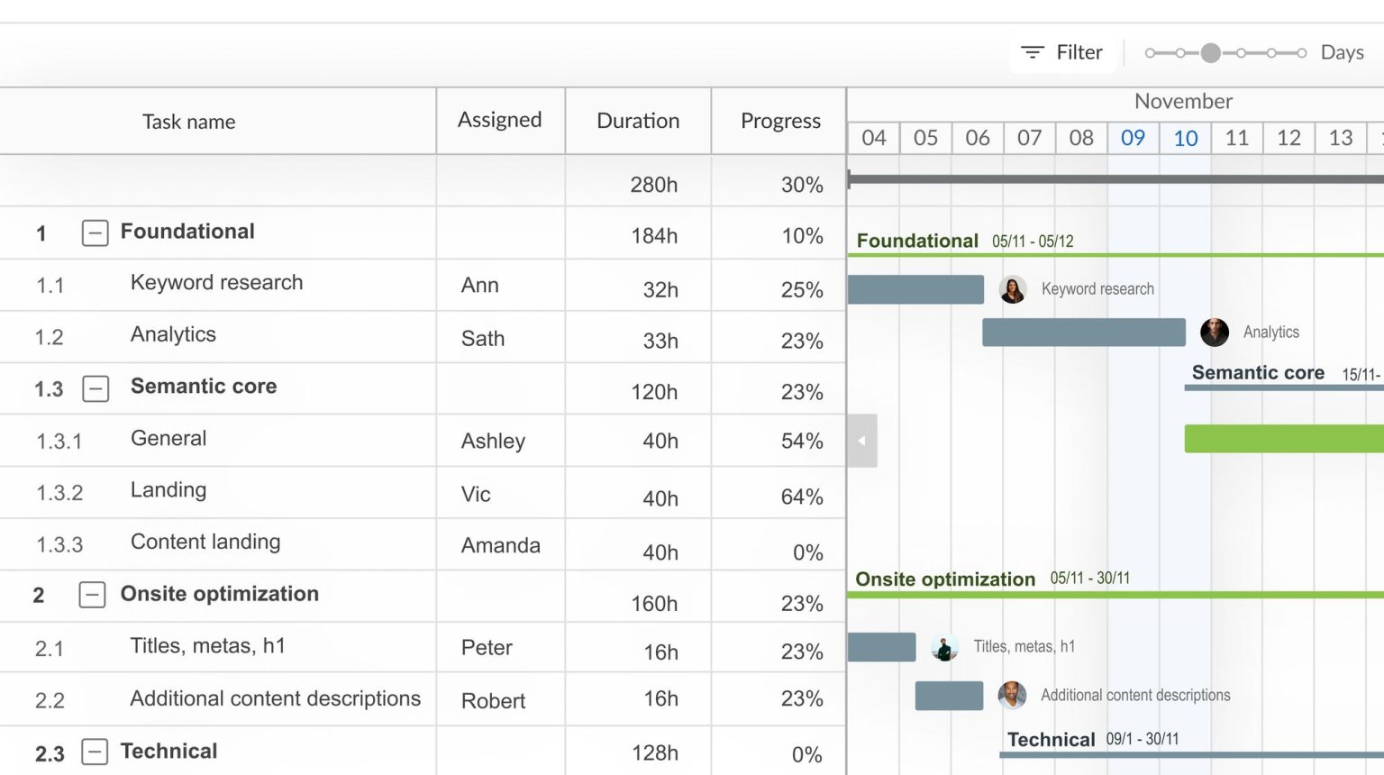This screenshot has width=1384, height=775.
Task: Click the Foundational label above its bar
Action: coord(917,241)
